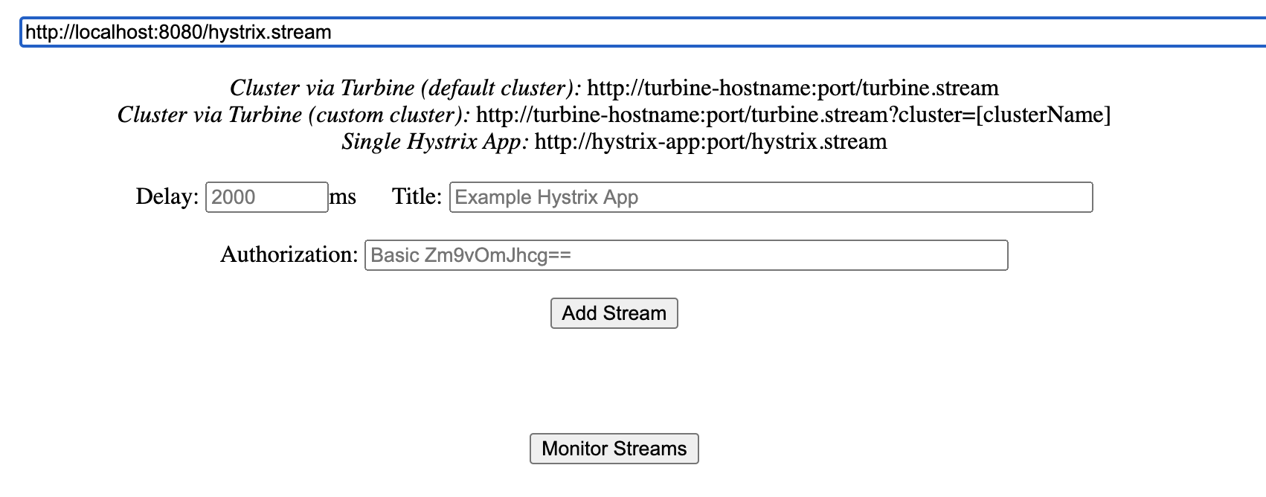Click the 'Cluster via Turbine (custom cluster):' label

click(294, 115)
